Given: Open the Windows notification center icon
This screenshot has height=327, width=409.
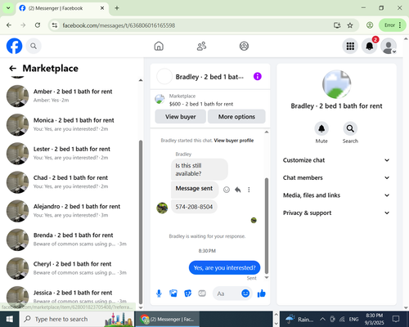Looking at the screenshot, I should coord(396,319).
